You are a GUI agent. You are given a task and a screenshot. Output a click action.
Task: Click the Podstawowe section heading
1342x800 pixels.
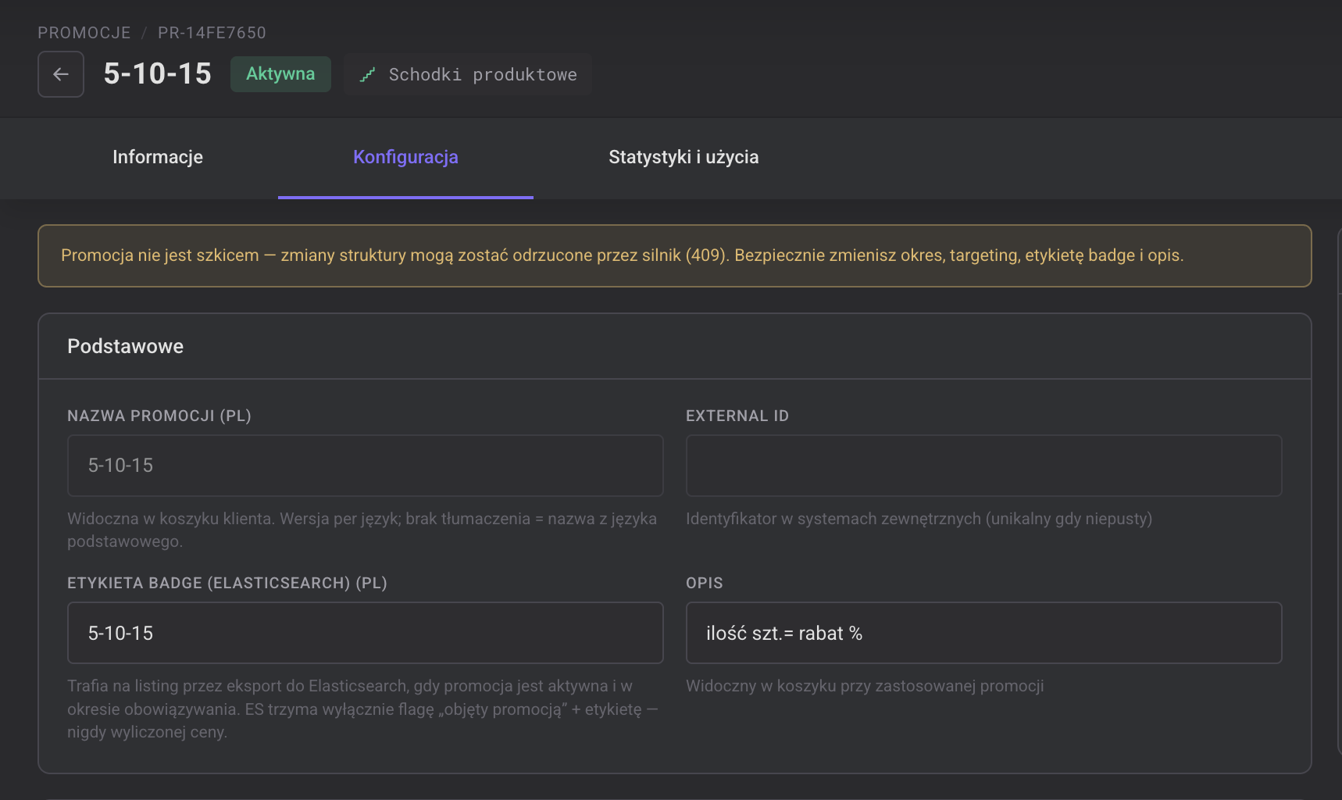coord(125,346)
